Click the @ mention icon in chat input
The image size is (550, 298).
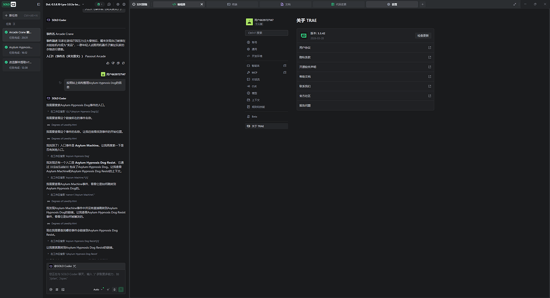pos(51,289)
